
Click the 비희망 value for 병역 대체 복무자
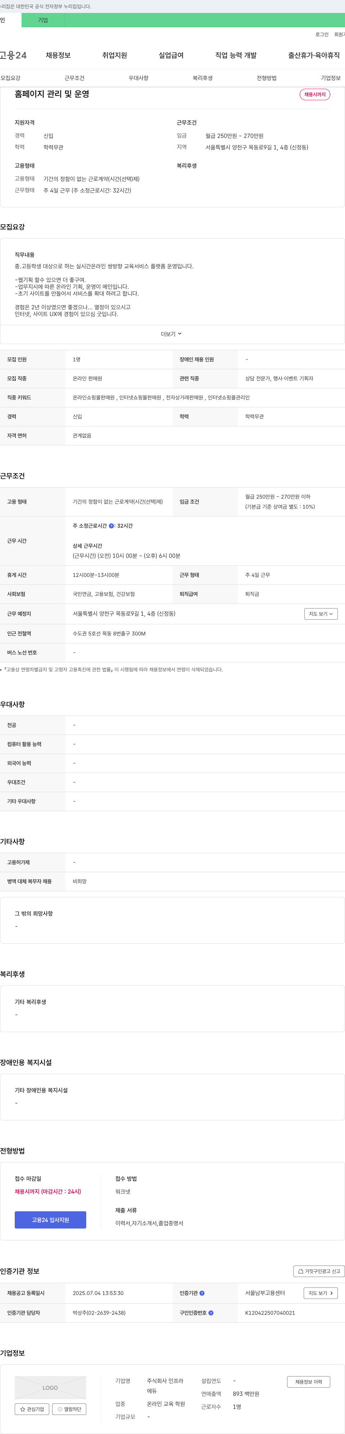pos(80,881)
